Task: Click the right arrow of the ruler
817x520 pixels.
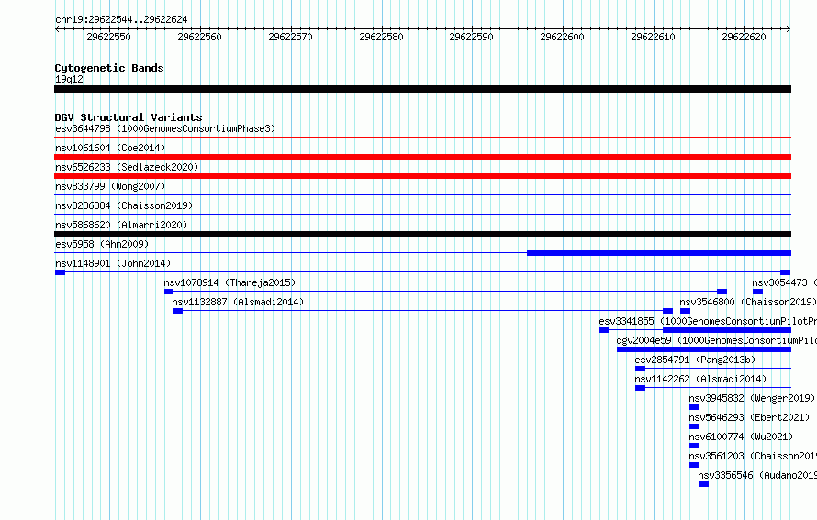Action: pyautogui.click(x=789, y=28)
